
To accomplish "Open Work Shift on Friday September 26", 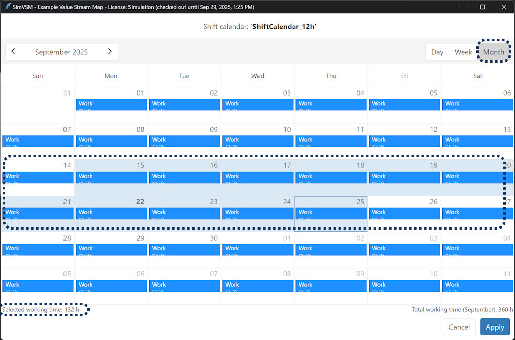I will point(404,213).
